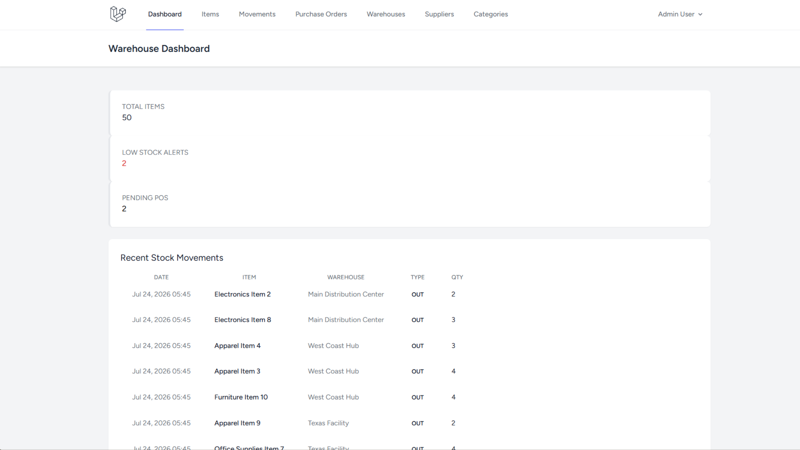Screen dimensions: 800x450
Task: Click West Coast Hub in Apparel Item 4 row
Action: [333, 346]
